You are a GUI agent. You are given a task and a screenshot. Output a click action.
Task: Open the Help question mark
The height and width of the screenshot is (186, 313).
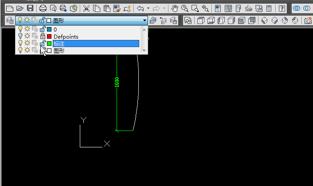pyautogui.click(x=282, y=8)
